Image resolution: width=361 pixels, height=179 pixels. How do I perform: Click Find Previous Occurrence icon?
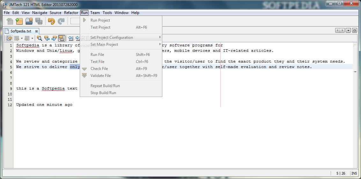[x=47, y=38]
